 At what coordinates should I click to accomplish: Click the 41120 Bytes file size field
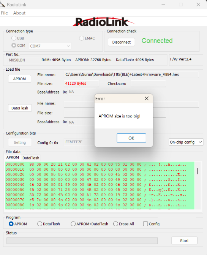point(81,84)
